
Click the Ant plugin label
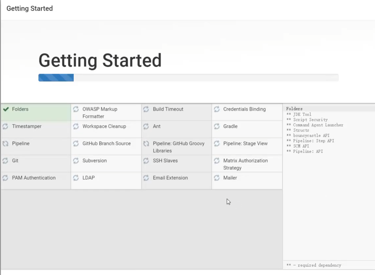coord(157,126)
